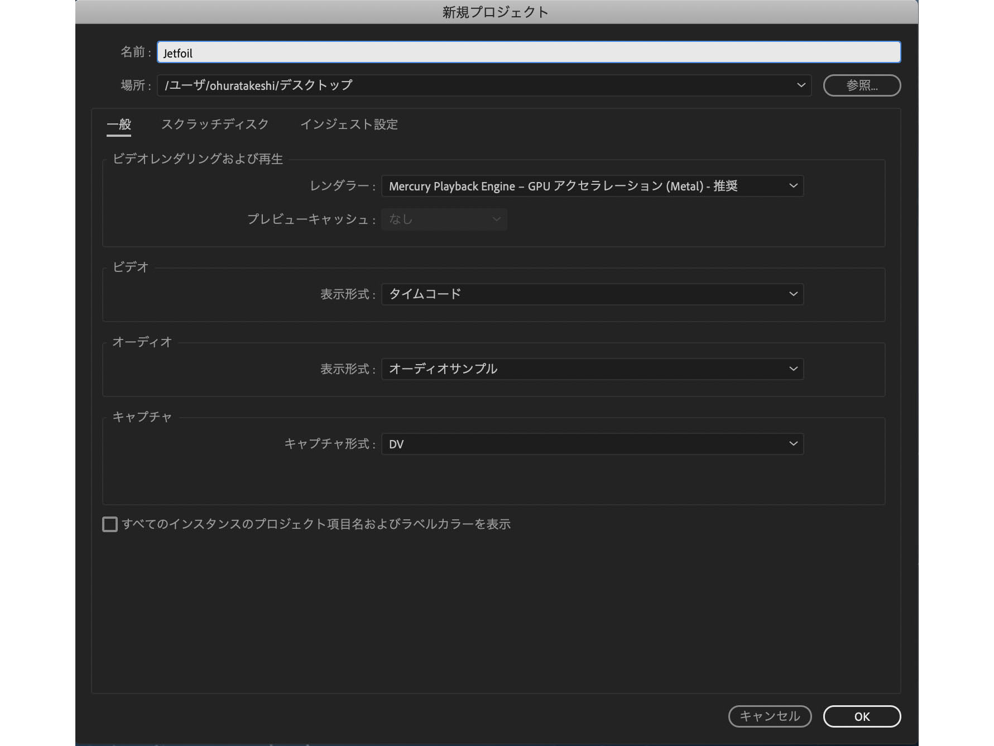This screenshot has width=994, height=746.
Task: Click the chevron on the timecode dropdown
Action: pyautogui.click(x=793, y=294)
